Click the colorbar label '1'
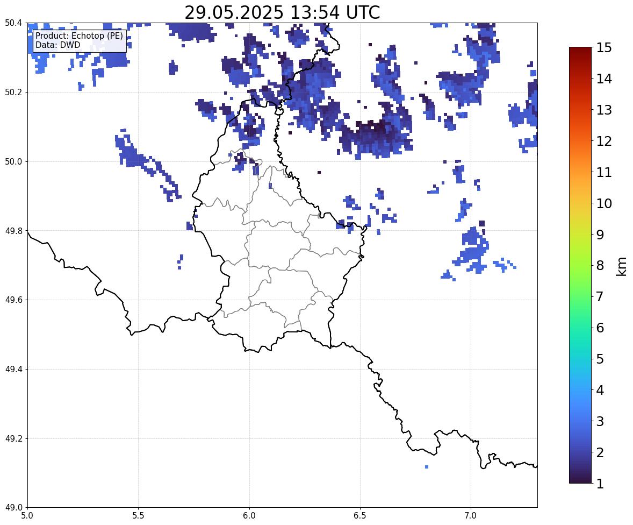 600,484
